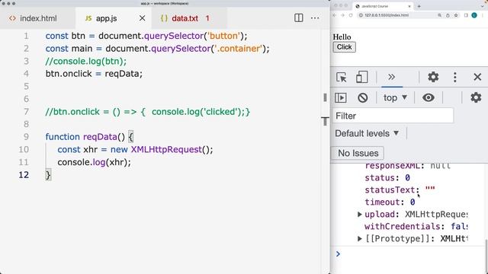Open DevTools settings gear
This screenshot has width=488, height=274.
click(x=433, y=77)
